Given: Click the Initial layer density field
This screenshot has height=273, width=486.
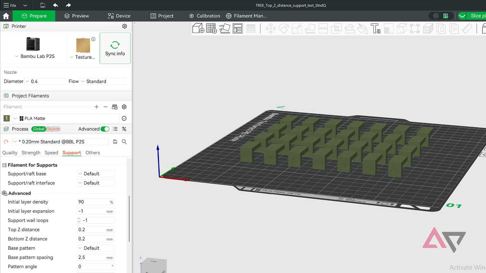Looking at the screenshot, I should (96, 202).
